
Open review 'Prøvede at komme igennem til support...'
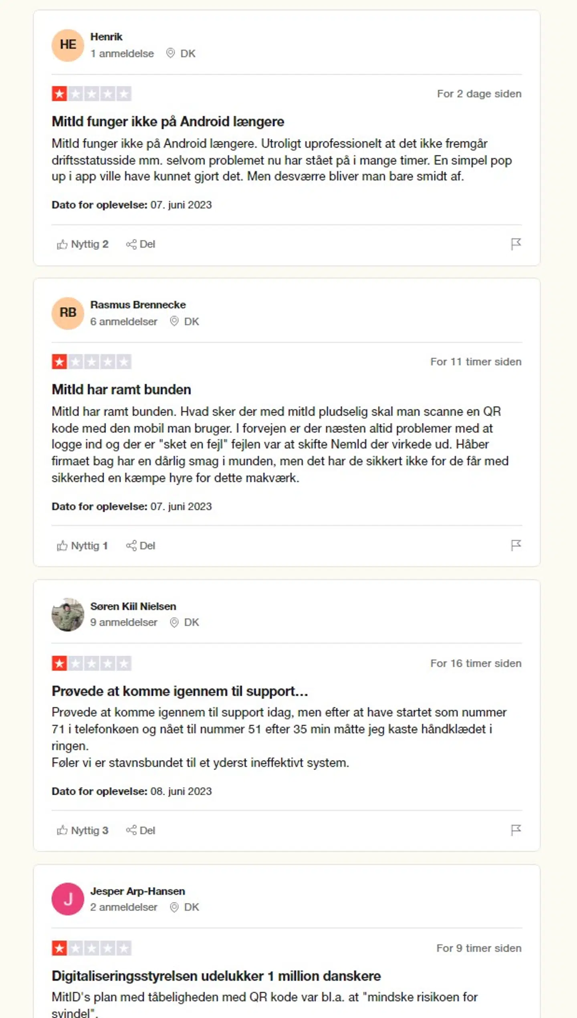coord(180,691)
